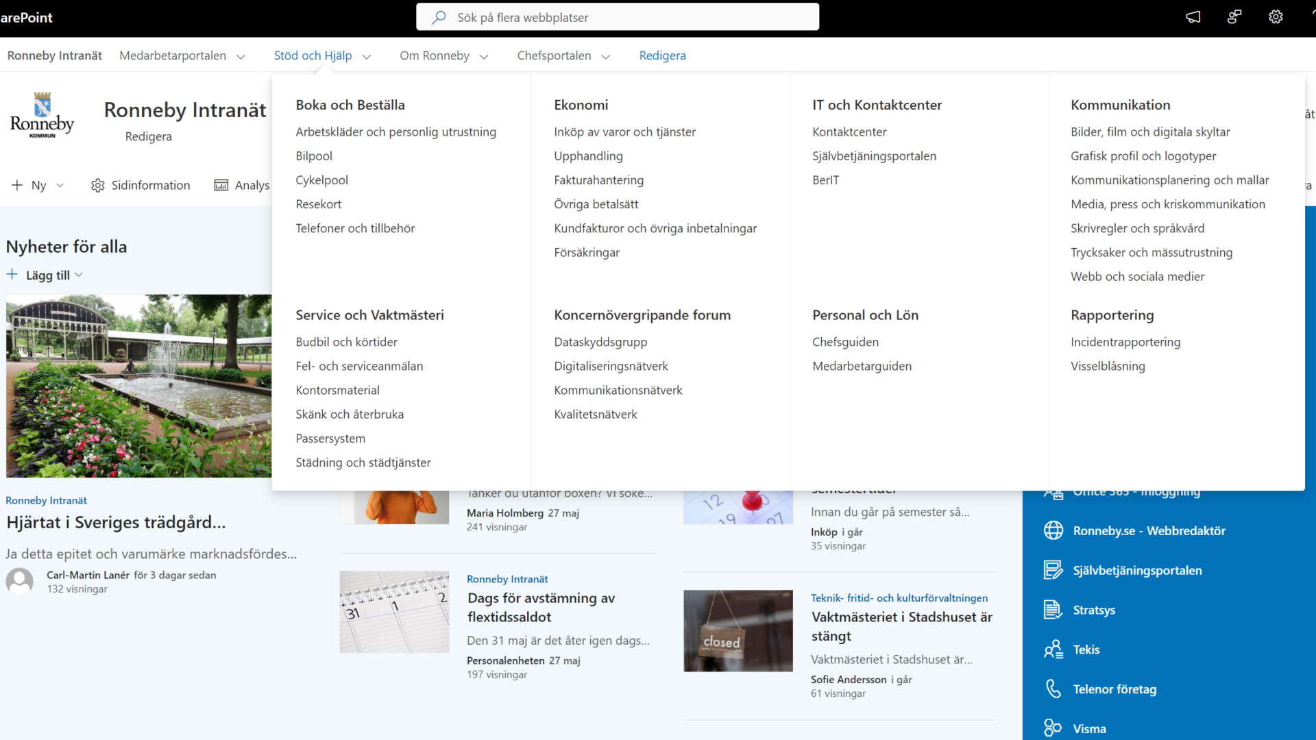Click the Ronneby kommun logo
Image resolution: width=1316 pixels, height=740 pixels.
click(x=42, y=115)
